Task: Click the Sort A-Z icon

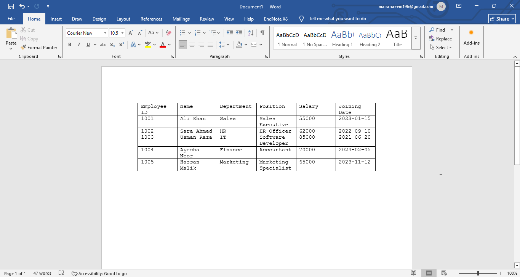Action: (251, 33)
